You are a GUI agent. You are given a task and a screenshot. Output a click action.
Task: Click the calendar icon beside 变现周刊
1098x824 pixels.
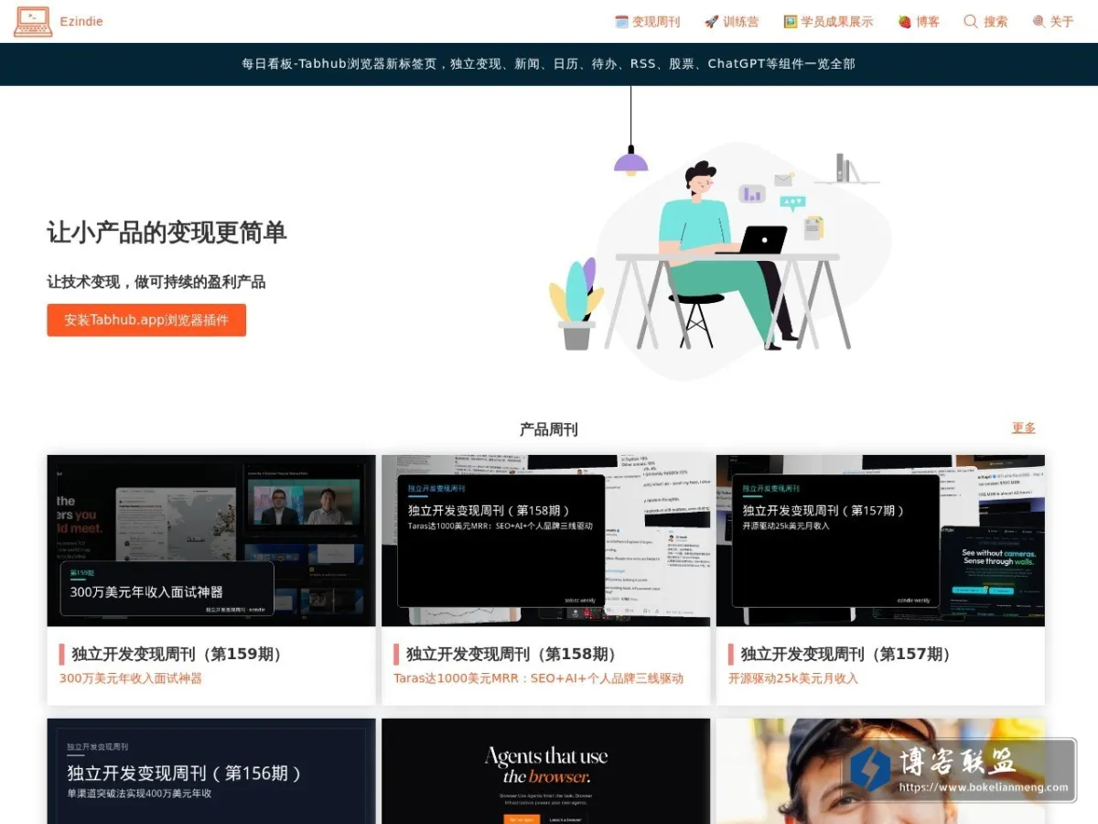(621, 21)
